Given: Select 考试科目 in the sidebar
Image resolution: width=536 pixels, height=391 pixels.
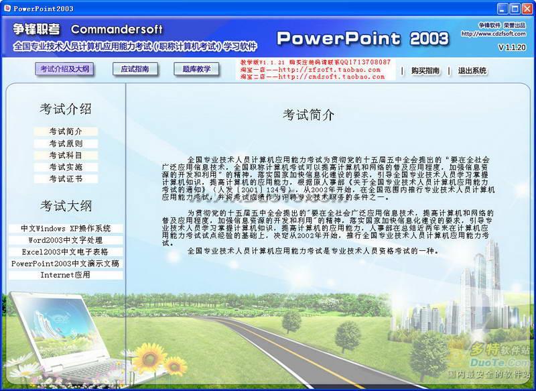Looking at the screenshot, I should 66,156.
